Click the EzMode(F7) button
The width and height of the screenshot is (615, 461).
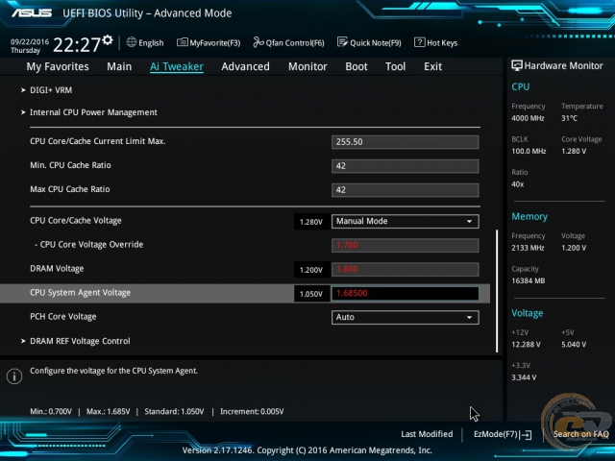(x=503, y=434)
